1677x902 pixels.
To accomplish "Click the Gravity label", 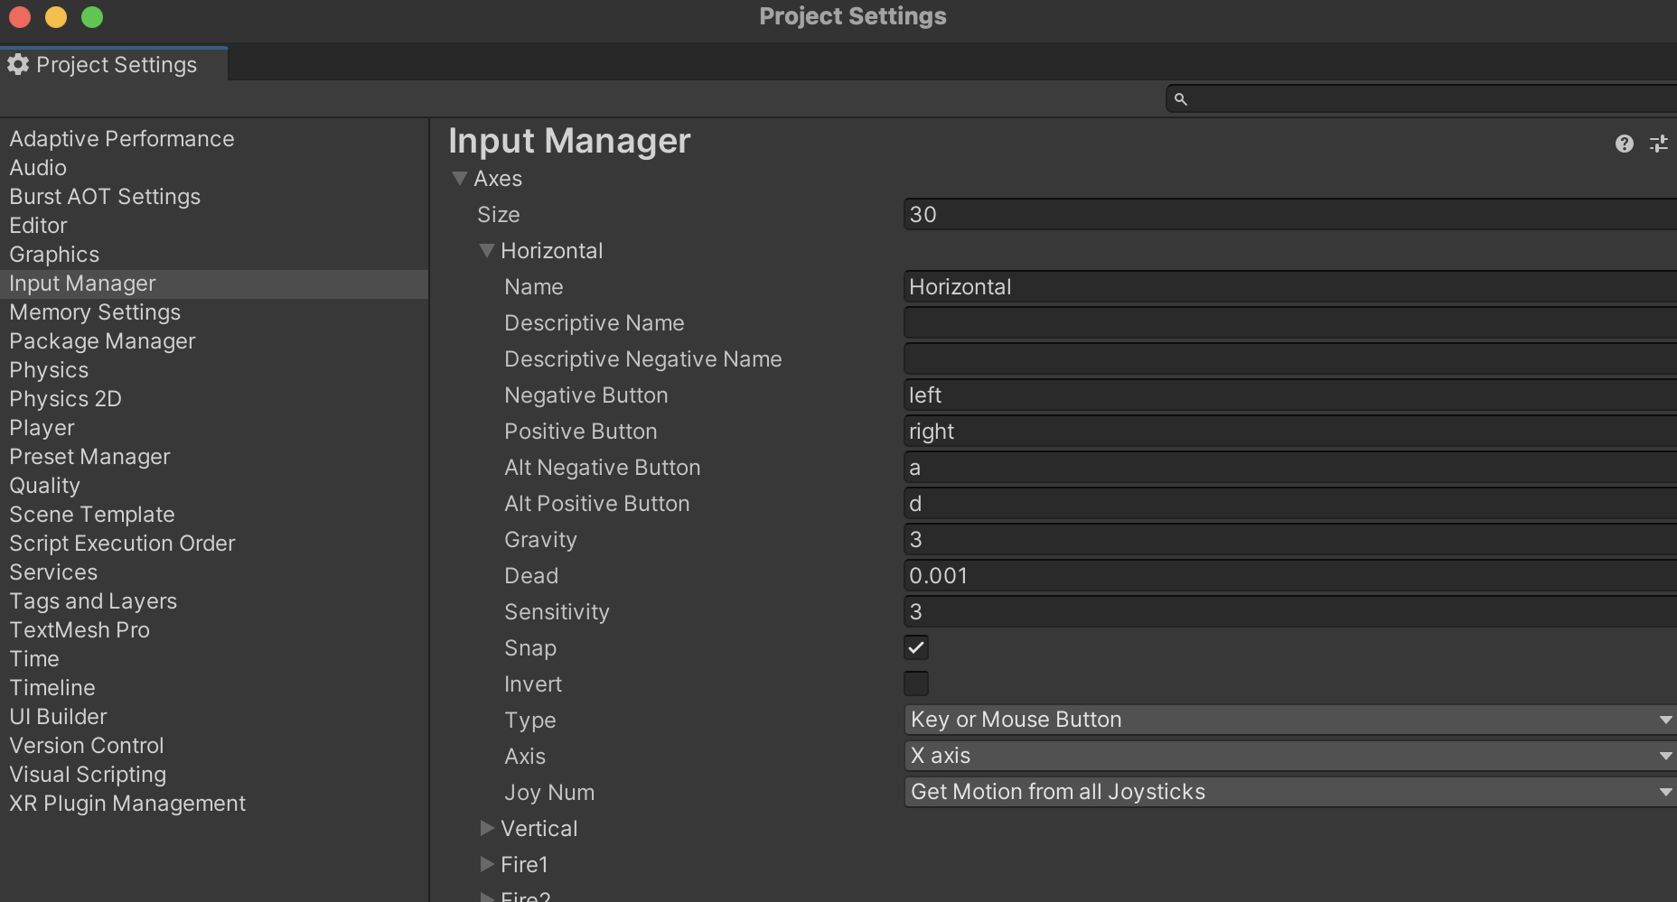I will 540,540.
